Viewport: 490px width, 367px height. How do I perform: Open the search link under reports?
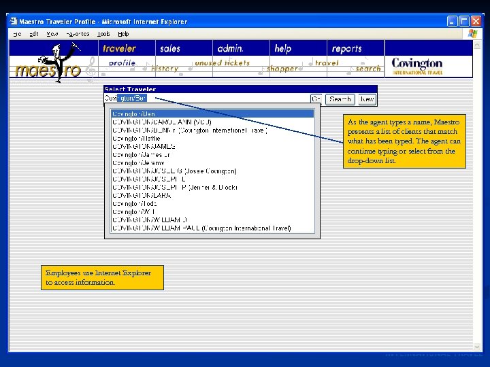368,69
